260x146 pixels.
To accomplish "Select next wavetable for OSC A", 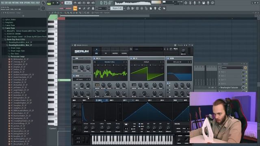I will [126, 62].
